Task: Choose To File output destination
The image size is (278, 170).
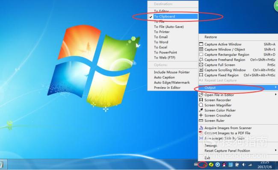Action: [x=173, y=22]
